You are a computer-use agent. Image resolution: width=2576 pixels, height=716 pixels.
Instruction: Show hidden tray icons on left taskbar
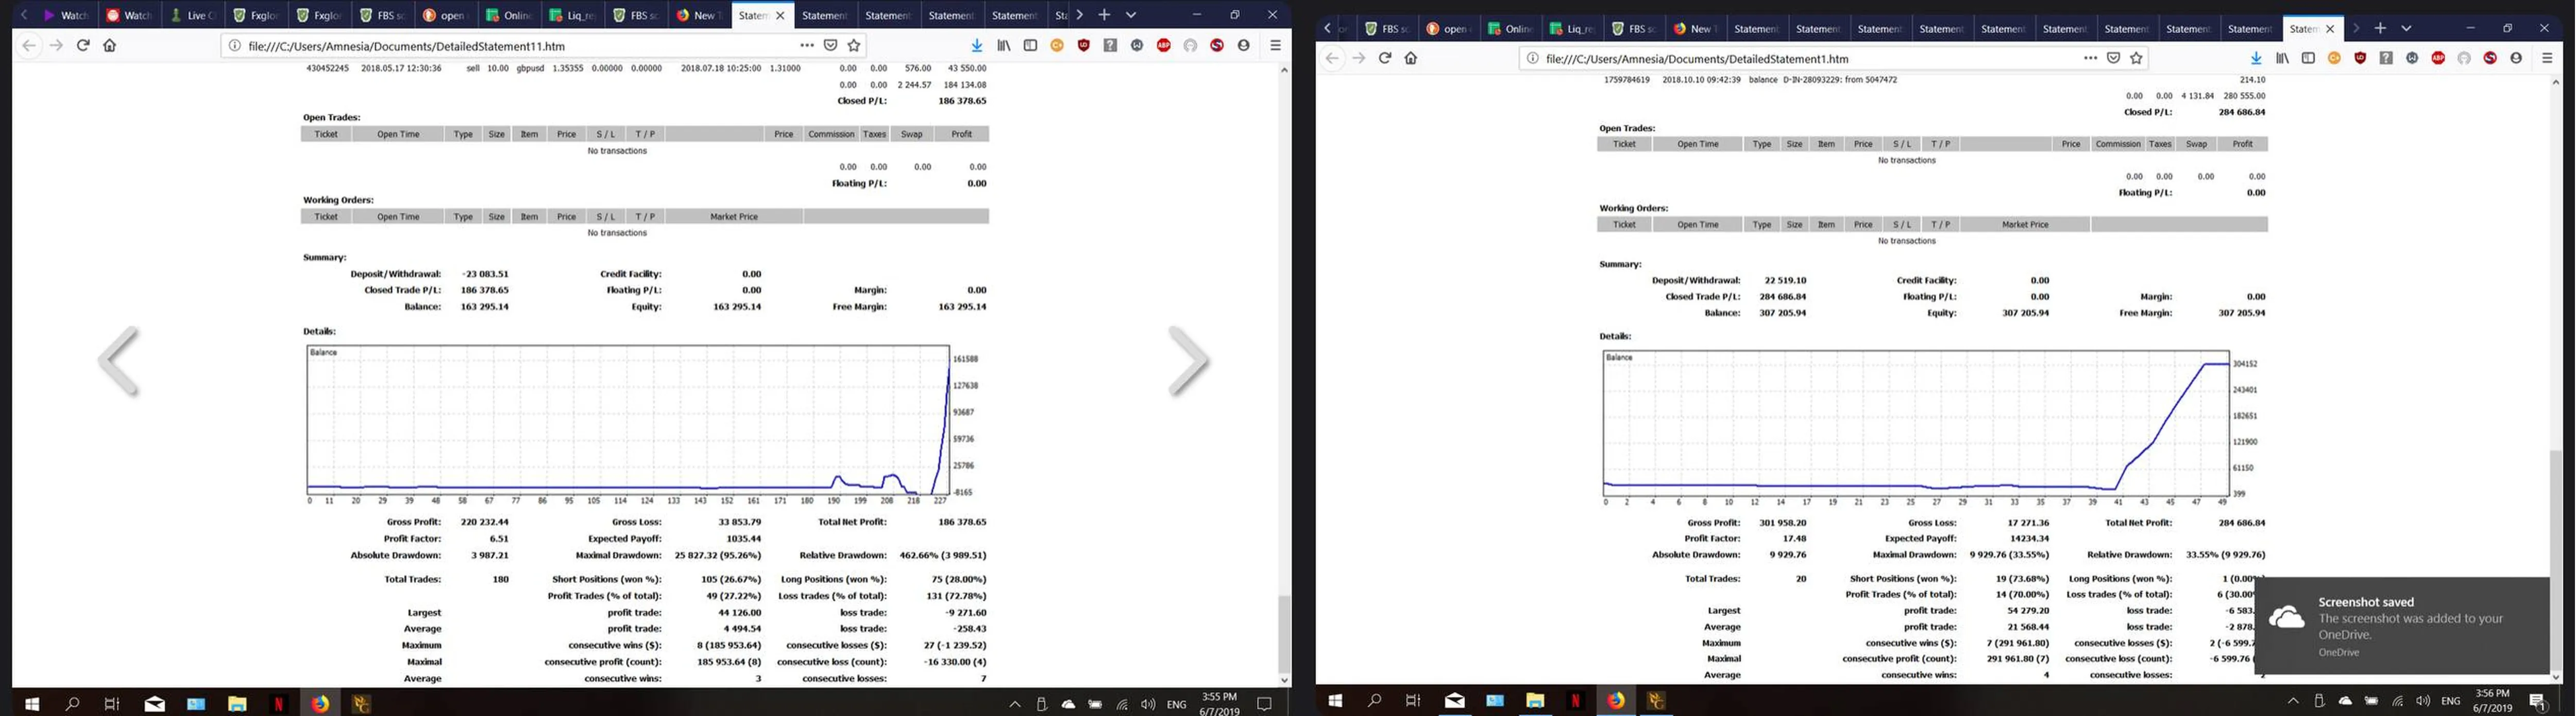click(1015, 704)
